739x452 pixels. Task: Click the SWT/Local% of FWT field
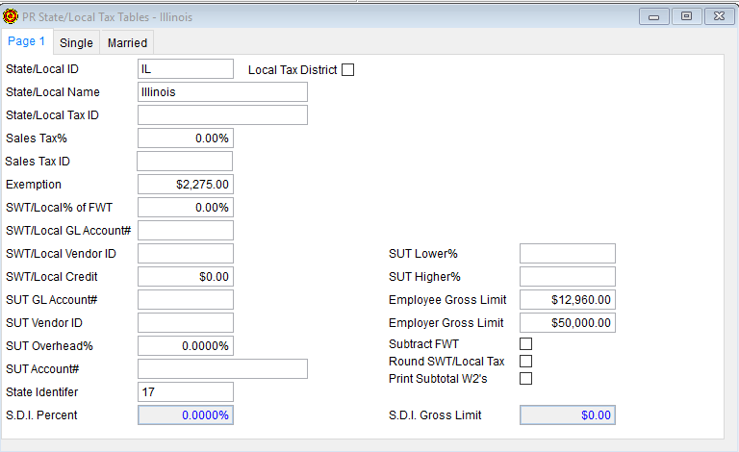pyautogui.click(x=186, y=207)
